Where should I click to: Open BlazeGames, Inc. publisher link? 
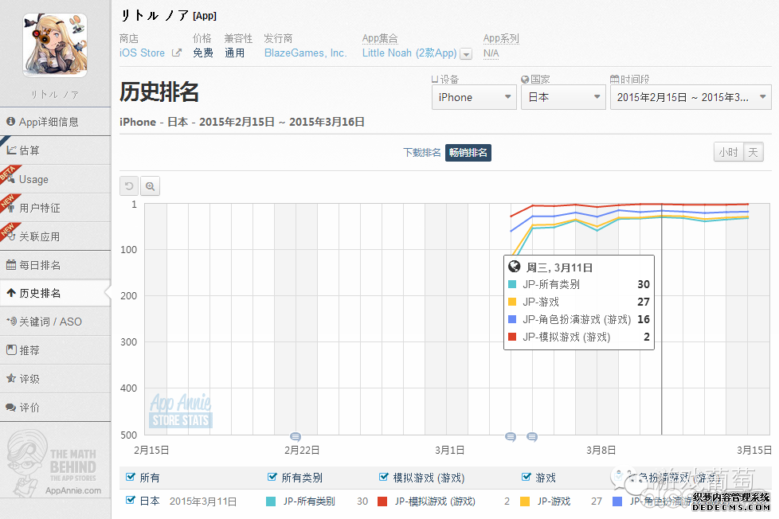[x=306, y=53]
